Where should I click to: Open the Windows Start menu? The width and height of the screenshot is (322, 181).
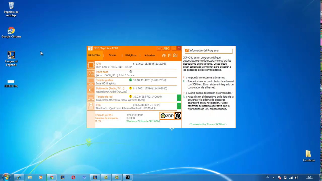(x=6, y=177)
